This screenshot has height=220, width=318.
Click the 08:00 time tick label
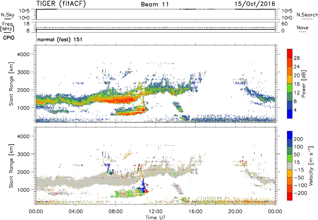coord(115,212)
